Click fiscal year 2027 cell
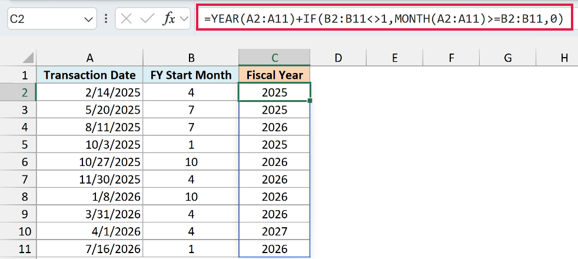The width and height of the screenshot is (578, 259). (x=275, y=232)
